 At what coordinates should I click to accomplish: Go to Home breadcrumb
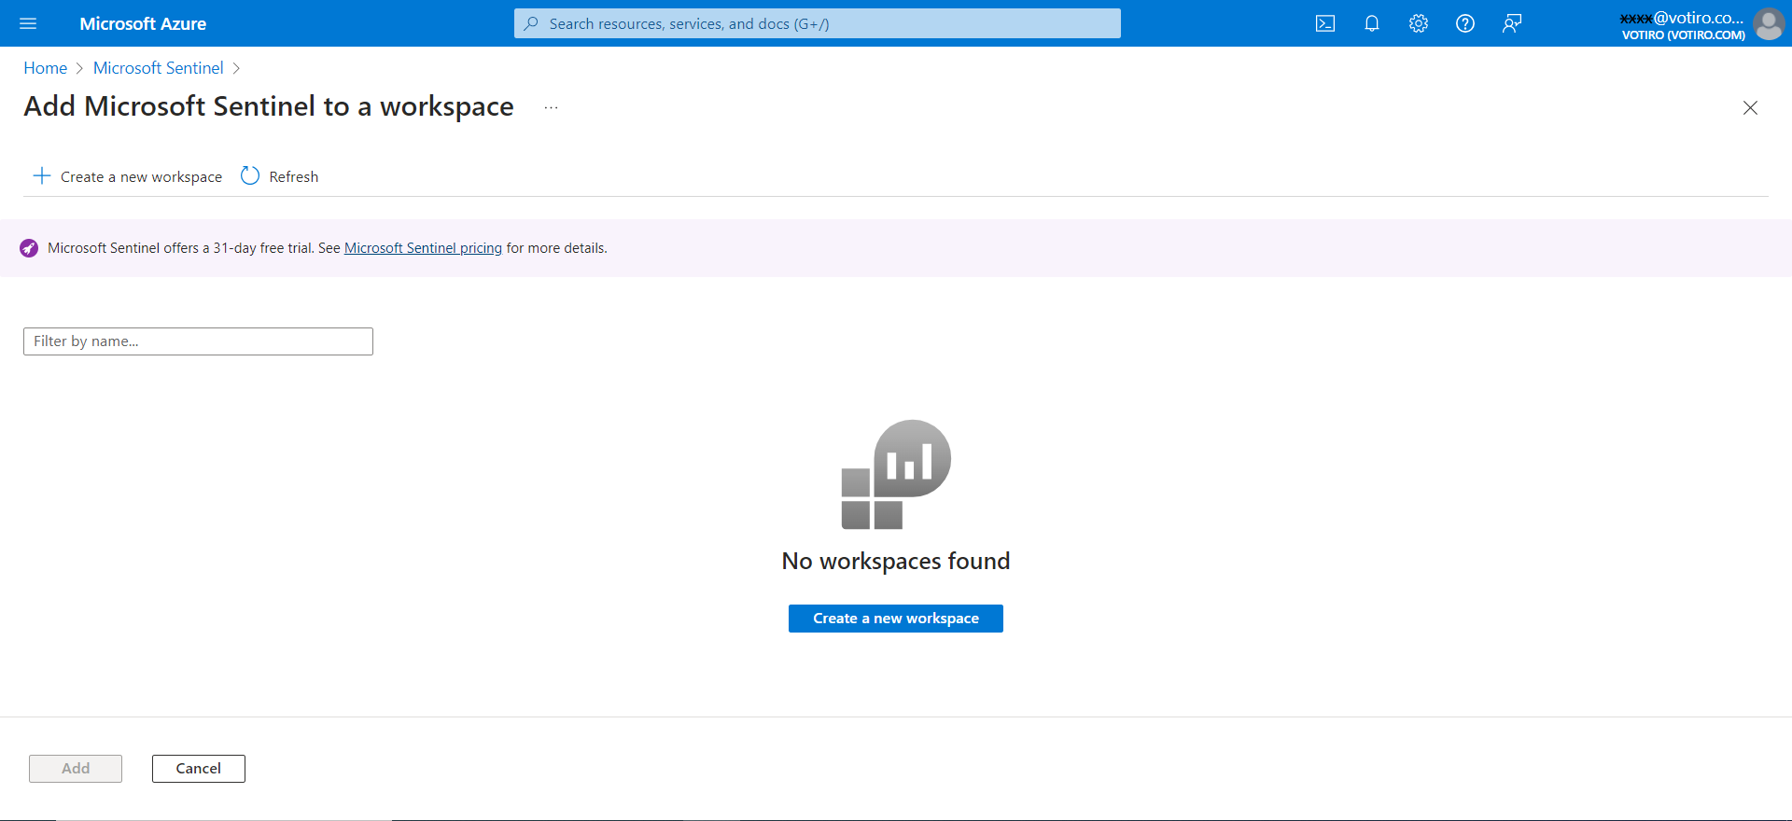pyautogui.click(x=46, y=68)
